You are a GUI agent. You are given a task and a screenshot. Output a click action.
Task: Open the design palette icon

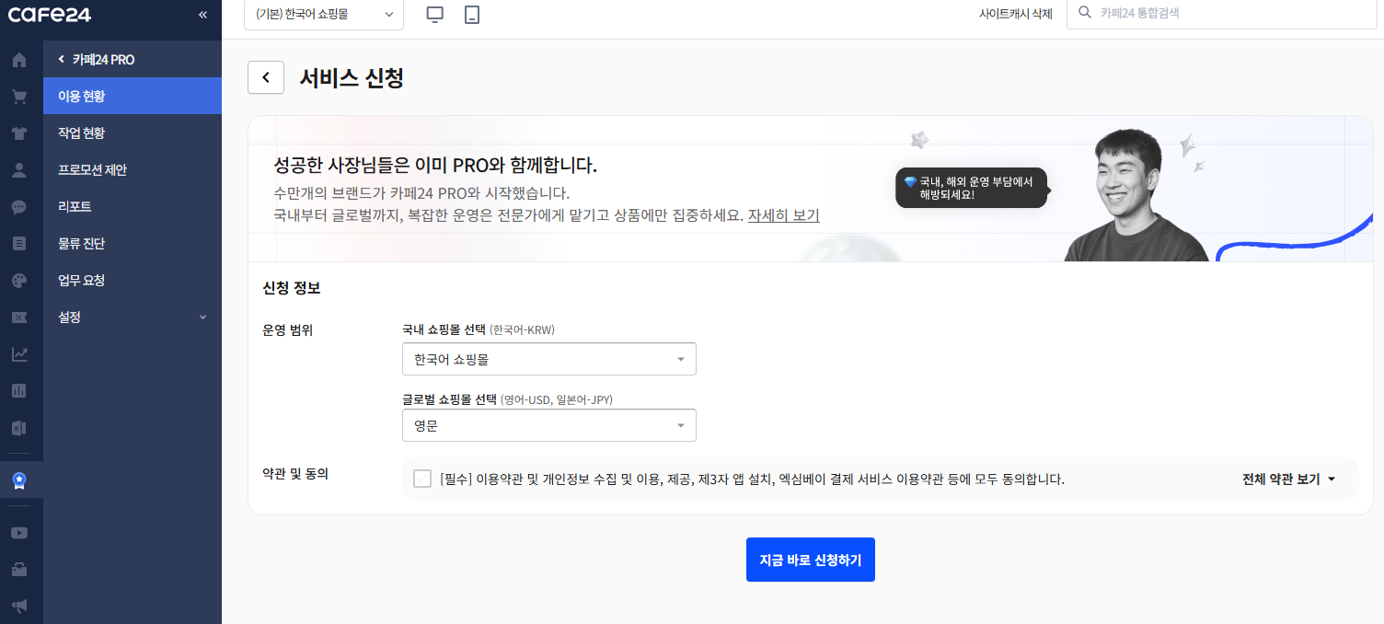tap(19, 280)
